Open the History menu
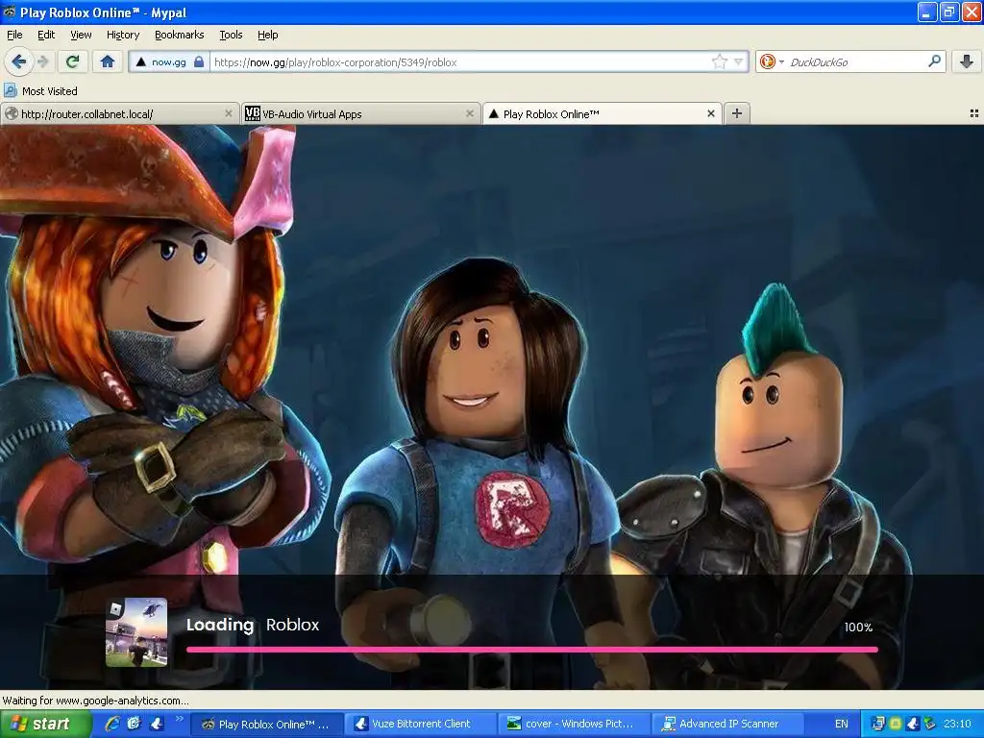The image size is (984, 738). pyautogui.click(x=123, y=35)
